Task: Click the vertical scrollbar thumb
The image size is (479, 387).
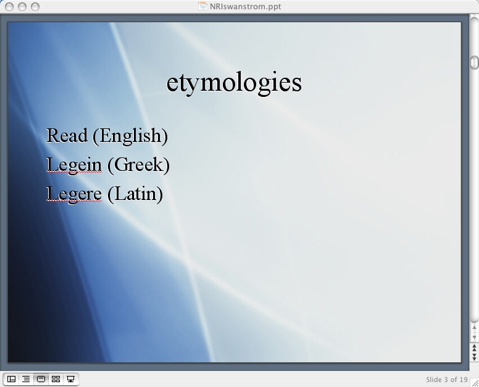Action: pos(475,62)
